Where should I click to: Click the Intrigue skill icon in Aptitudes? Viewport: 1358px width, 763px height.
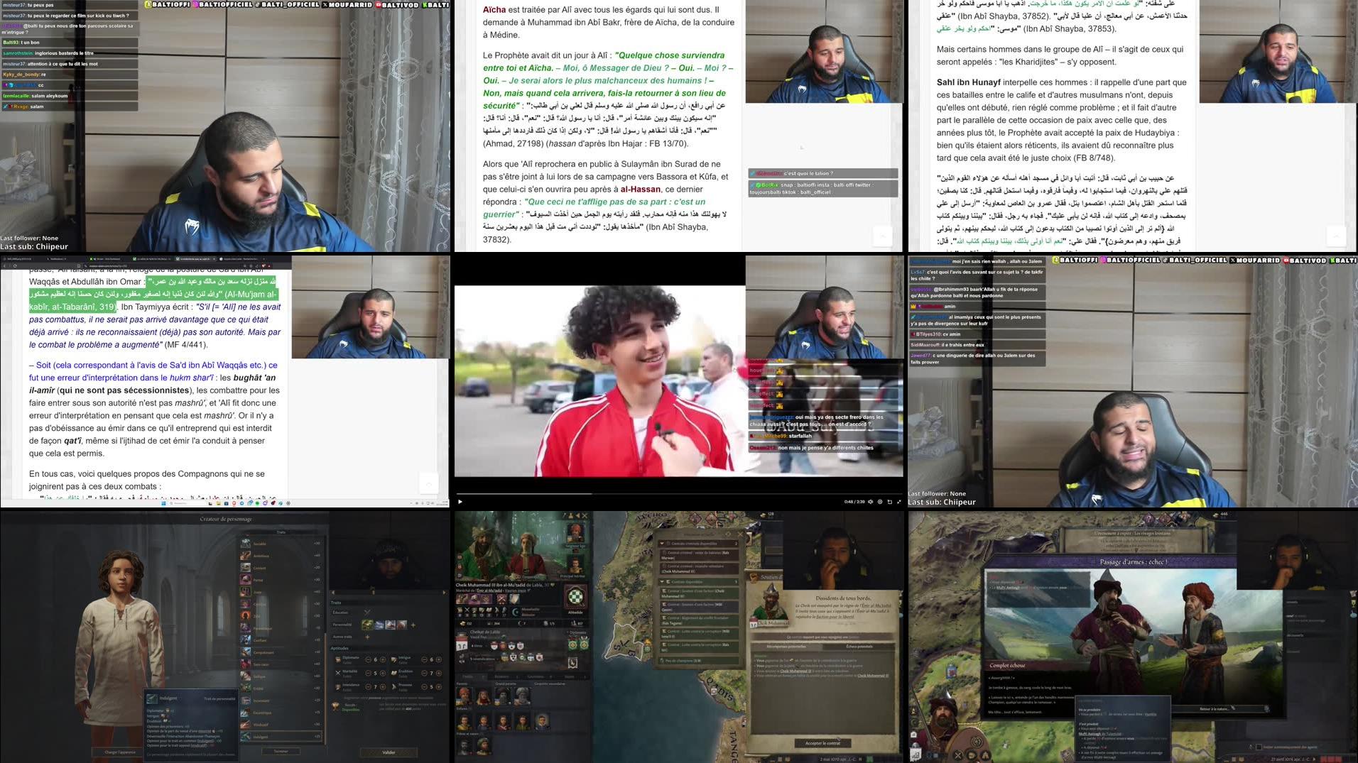pyautogui.click(x=394, y=659)
